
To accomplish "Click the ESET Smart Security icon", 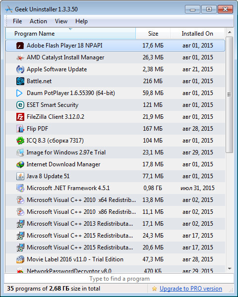I will (x=20, y=105).
